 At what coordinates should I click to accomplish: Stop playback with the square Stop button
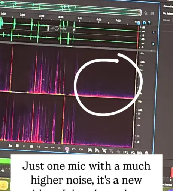[x=17, y=146]
